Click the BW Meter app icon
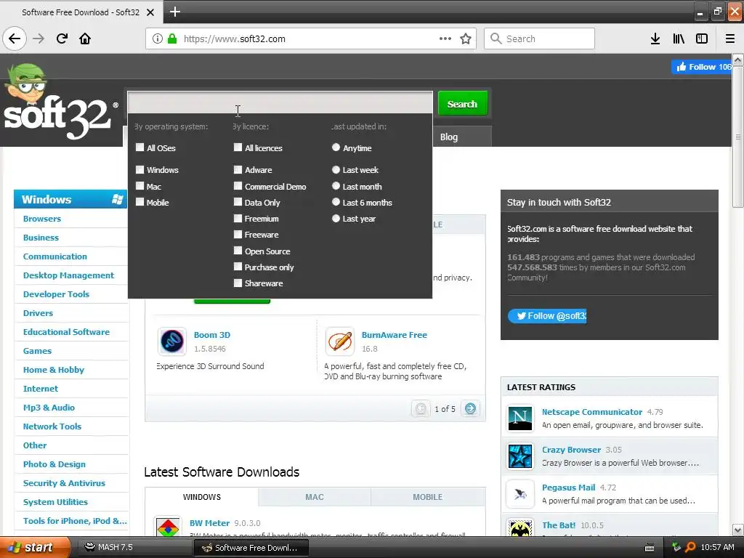This screenshot has width=744, height=558. point(168,527)
